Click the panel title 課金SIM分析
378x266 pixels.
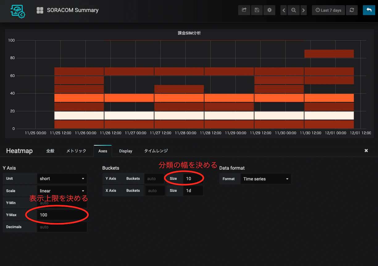(x=189, y=33)
